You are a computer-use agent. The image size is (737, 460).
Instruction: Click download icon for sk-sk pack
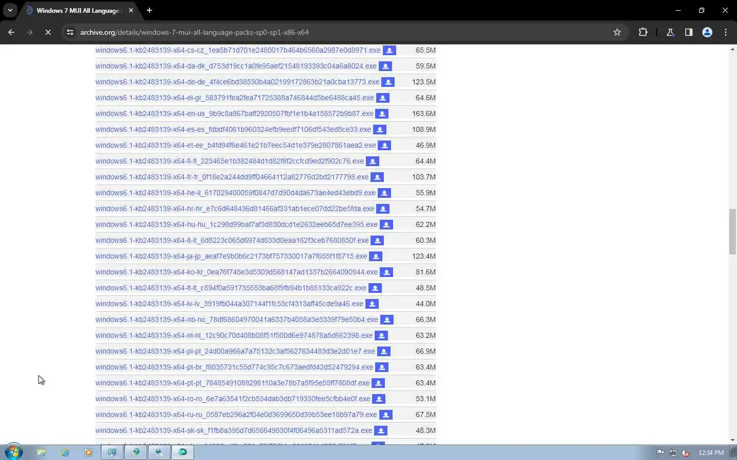(381, 431)
